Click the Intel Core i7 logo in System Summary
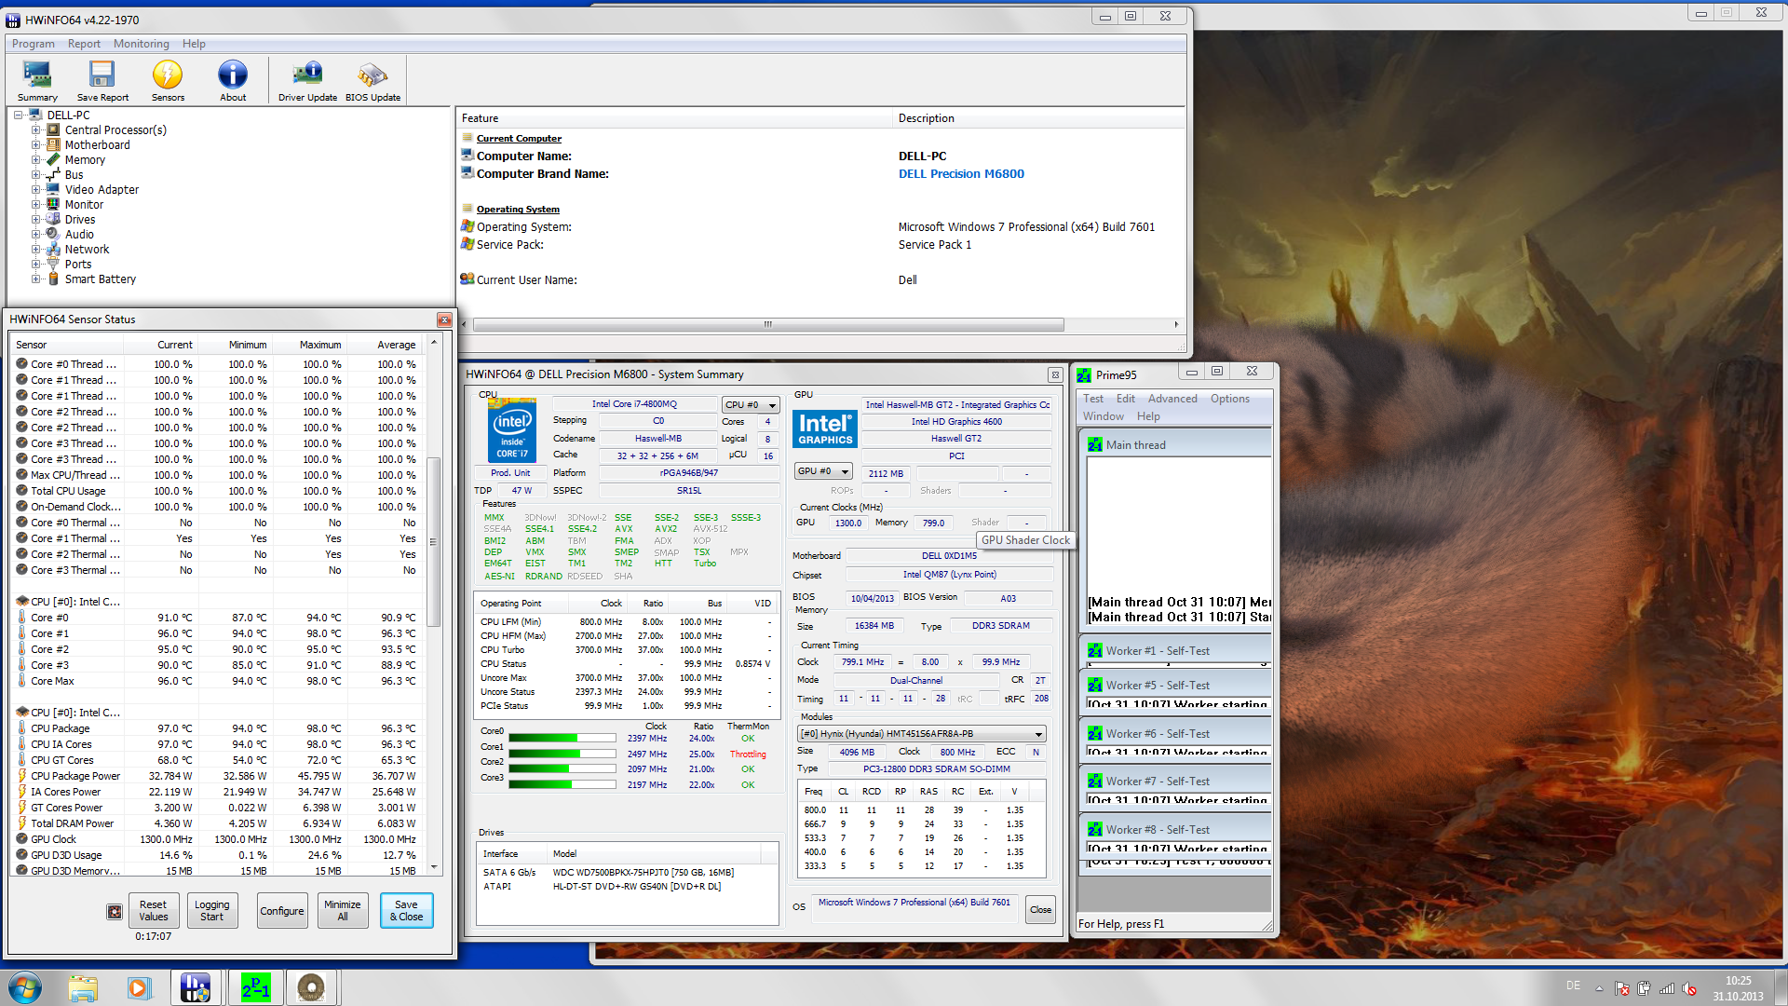The image size is (1788, 1006). pyautogui.click(x=512, y=429)
